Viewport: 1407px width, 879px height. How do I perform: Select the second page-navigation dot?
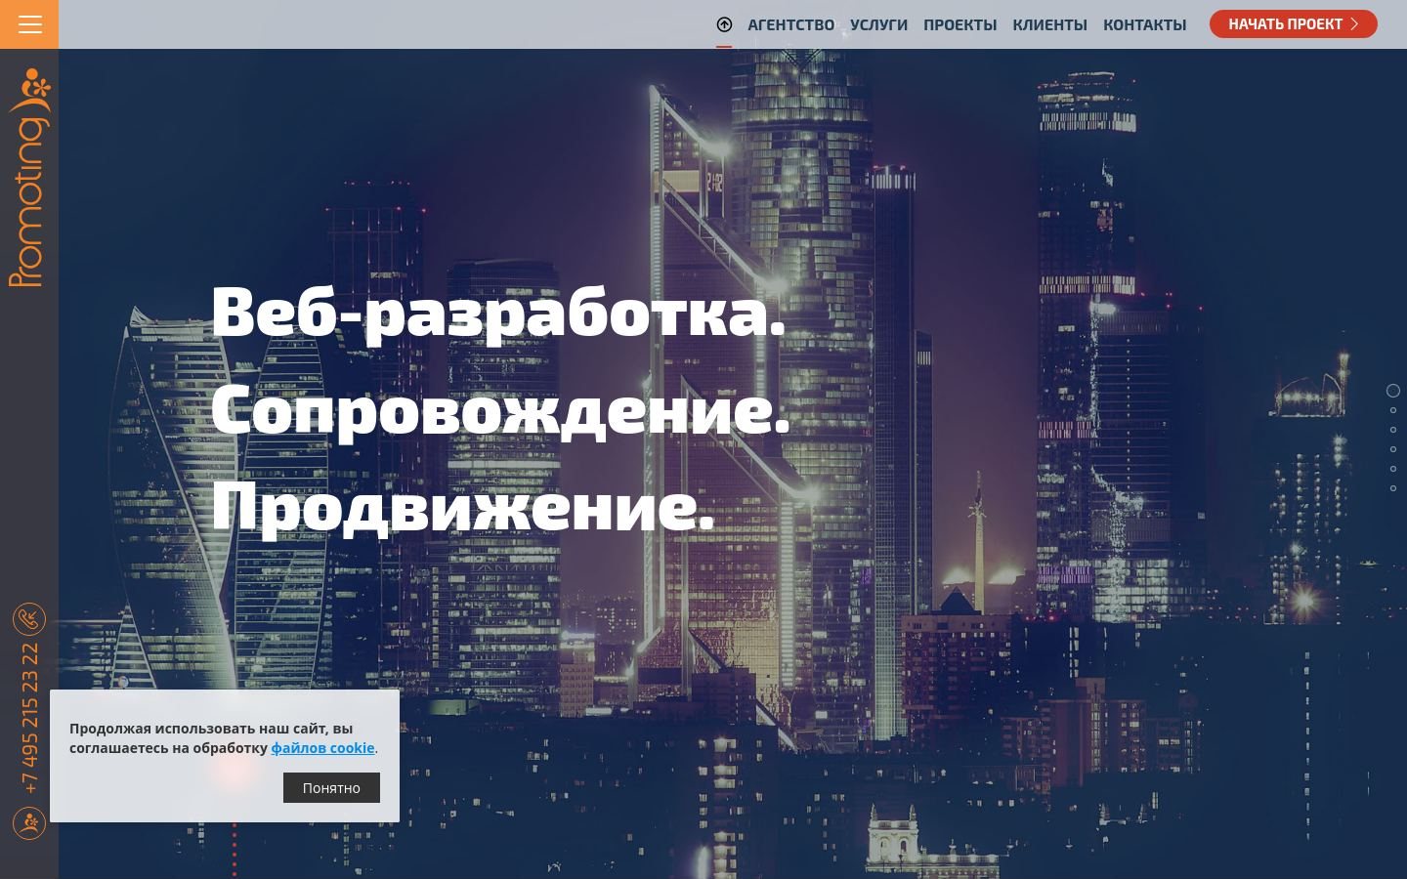point(1393,410)
